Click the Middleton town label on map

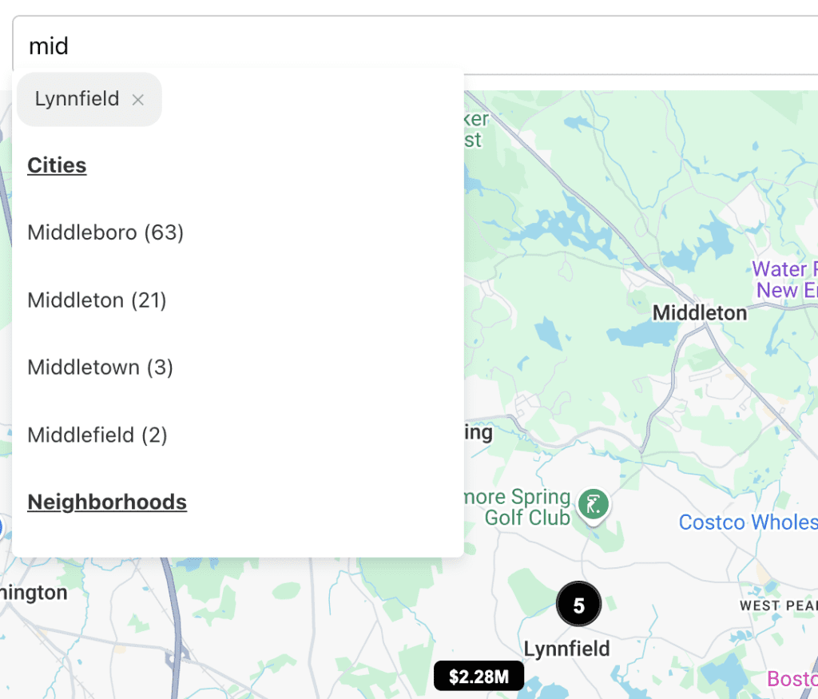[x=699, y=312]
